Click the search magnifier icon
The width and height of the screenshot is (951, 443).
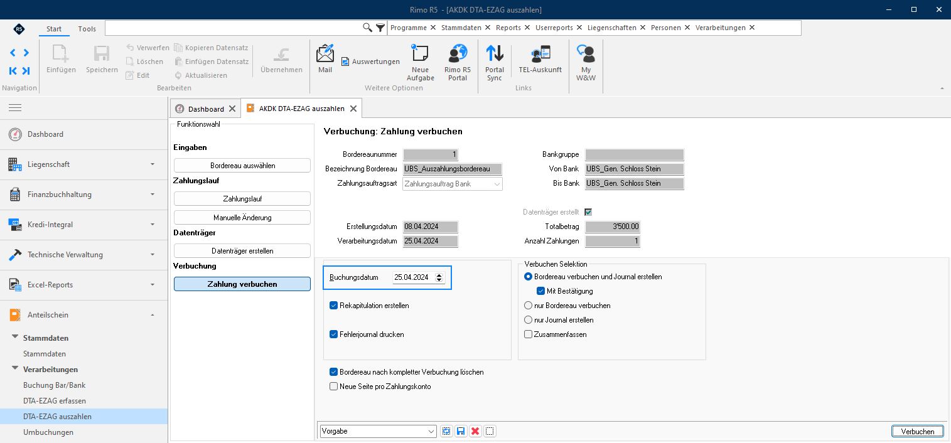point(368,28)
